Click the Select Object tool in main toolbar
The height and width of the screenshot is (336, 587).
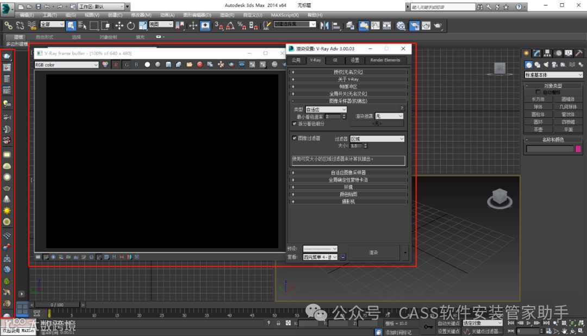(71, 26)
